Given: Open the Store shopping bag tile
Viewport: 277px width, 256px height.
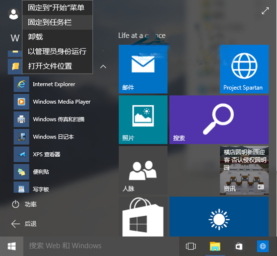Looking at the screenshot, I should pyautogui.click(x=143, y=217).
